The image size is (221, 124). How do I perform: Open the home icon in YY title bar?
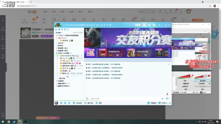[x=144, y=25]
